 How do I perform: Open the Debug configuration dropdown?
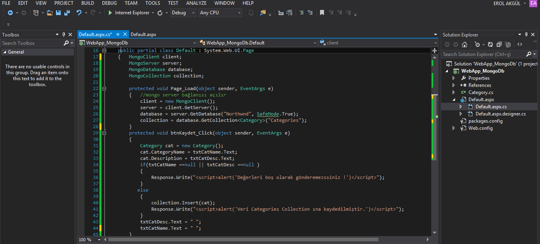point(183,13)
